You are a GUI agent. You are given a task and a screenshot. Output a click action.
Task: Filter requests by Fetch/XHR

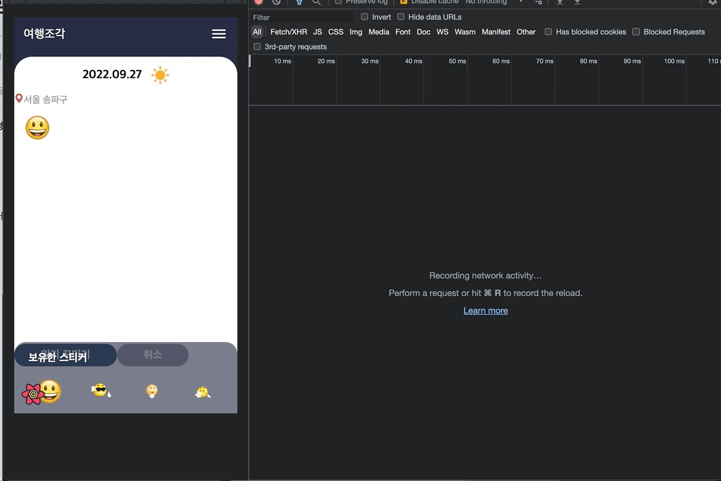tap(289, 32)
